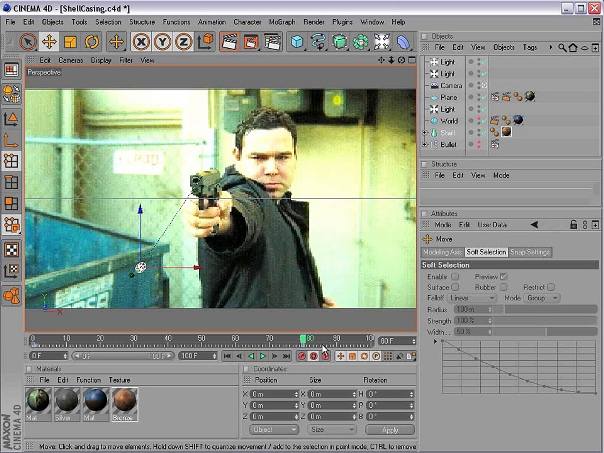Click the Radius slider bar

(x=545, y=310)
